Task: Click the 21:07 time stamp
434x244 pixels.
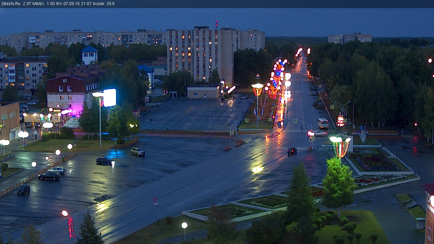Action: click(x=86, y=4)
